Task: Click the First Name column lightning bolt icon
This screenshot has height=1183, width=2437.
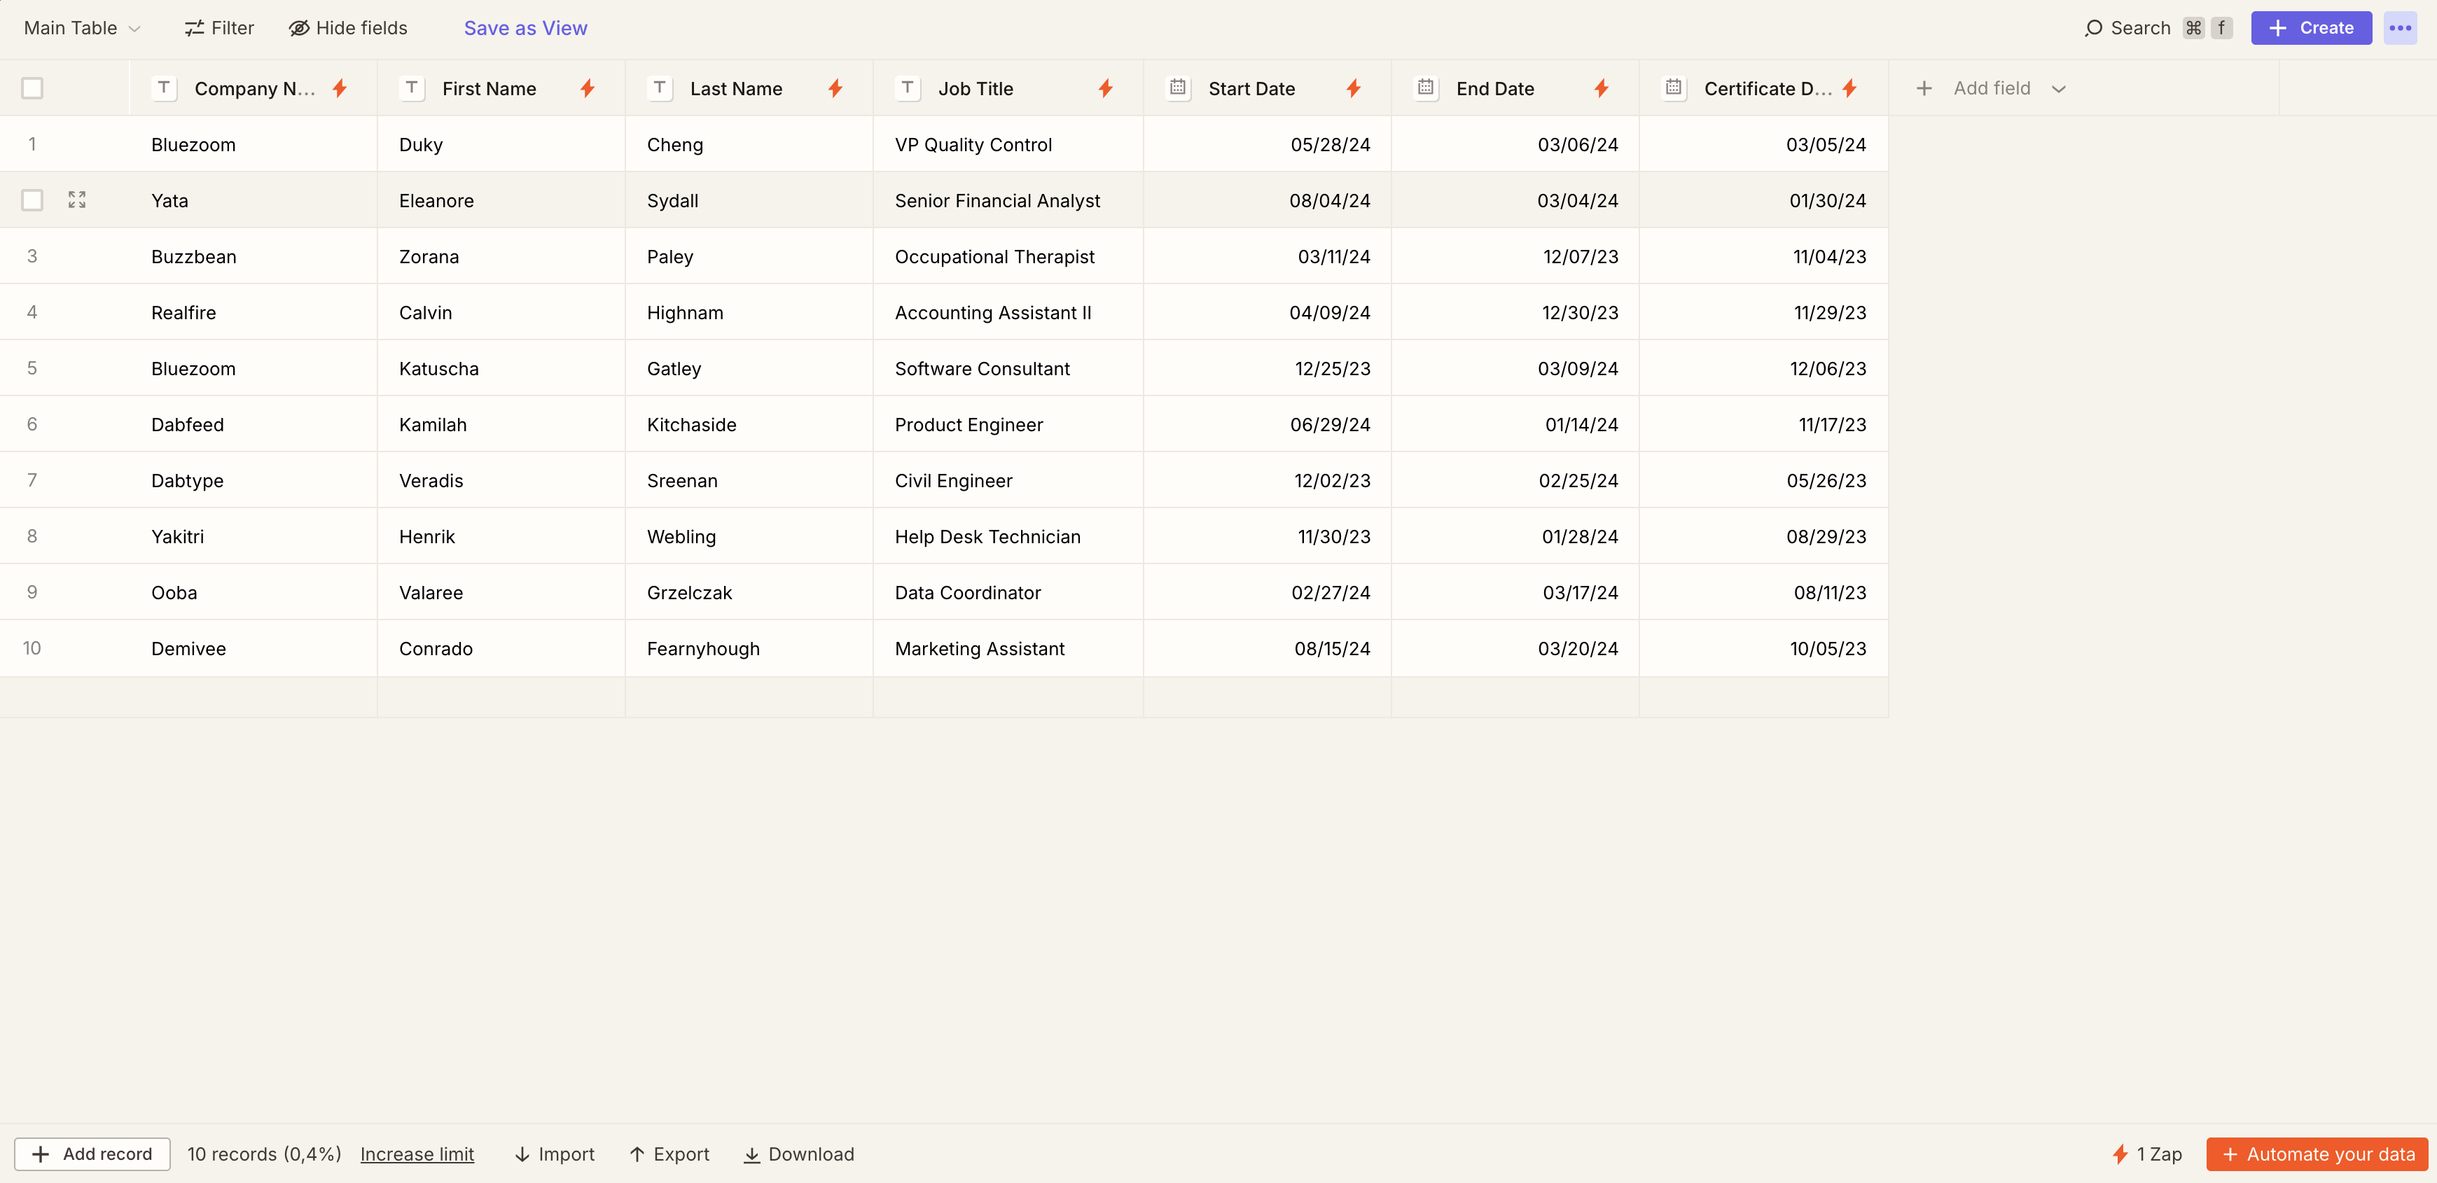Action: coord(588,89)
